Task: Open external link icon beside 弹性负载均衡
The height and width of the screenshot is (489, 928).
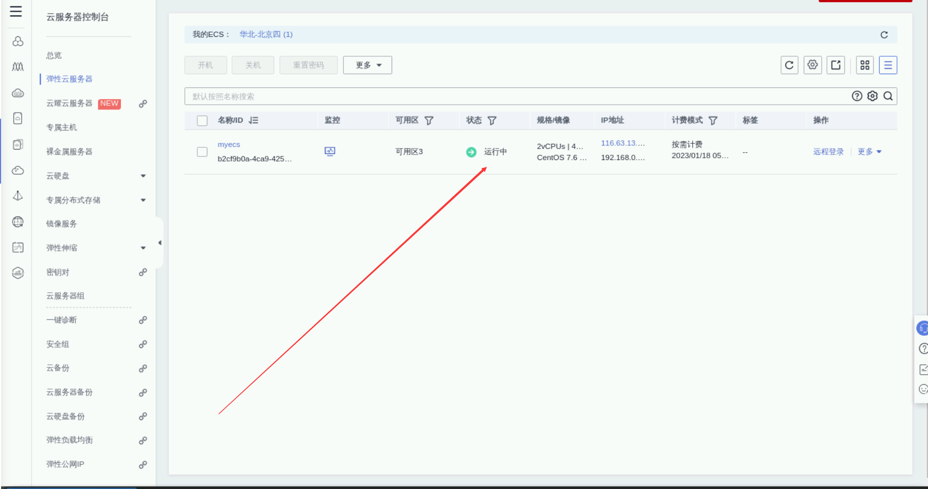Action: [143, 441]
